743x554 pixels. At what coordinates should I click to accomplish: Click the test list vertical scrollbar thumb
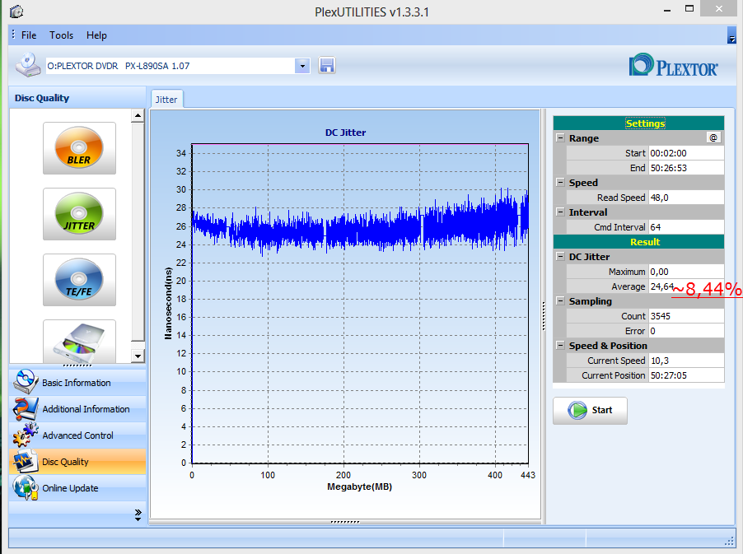tap(138, 231)
